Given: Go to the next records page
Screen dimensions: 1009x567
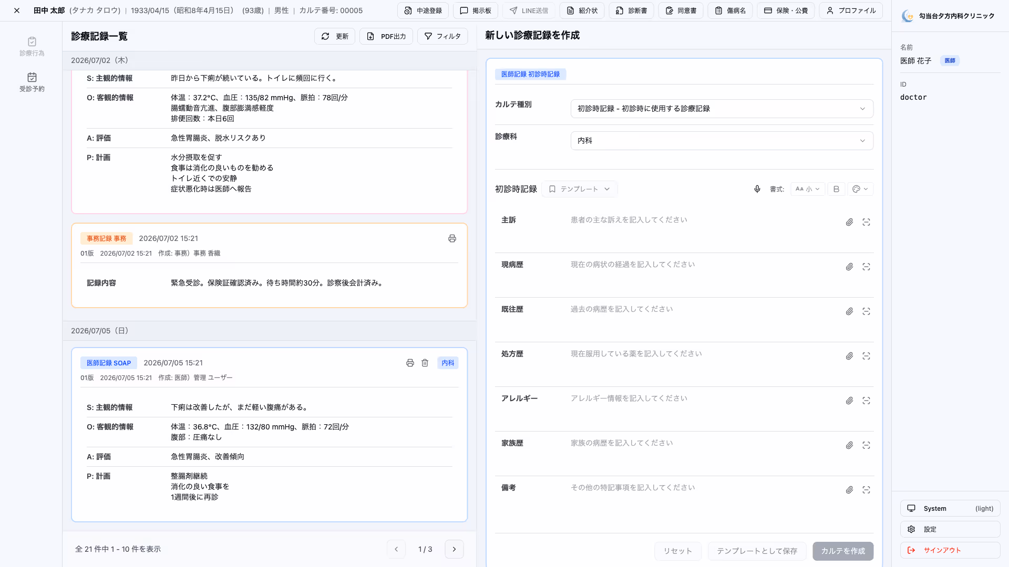Looking at the screenshot, I should [454, 549].
